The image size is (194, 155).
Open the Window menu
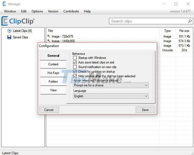point(10,11)
